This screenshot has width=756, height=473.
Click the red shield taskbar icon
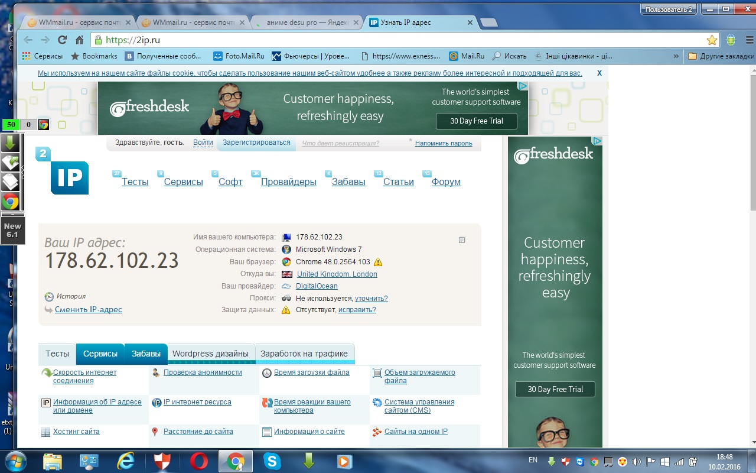tap(162, 461)
